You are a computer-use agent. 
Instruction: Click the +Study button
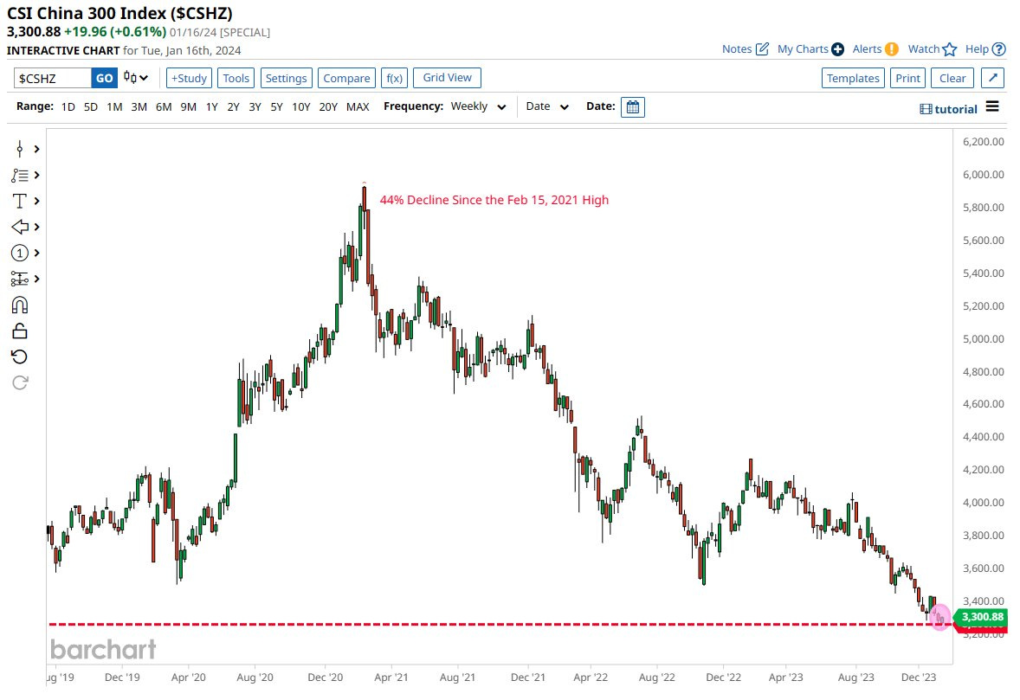pos(189,78)
